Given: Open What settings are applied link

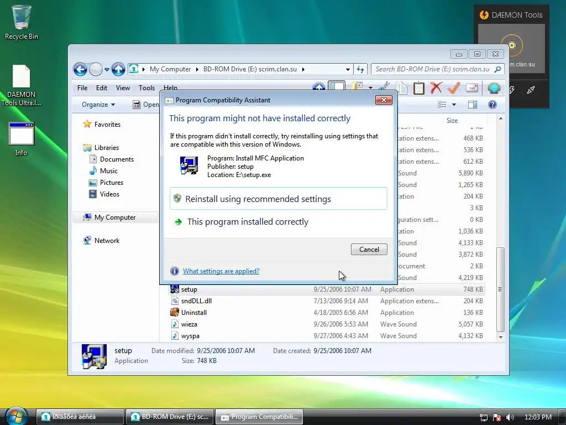Looking at the screenshot, I should pyautogui.click(x=221, y=271).
